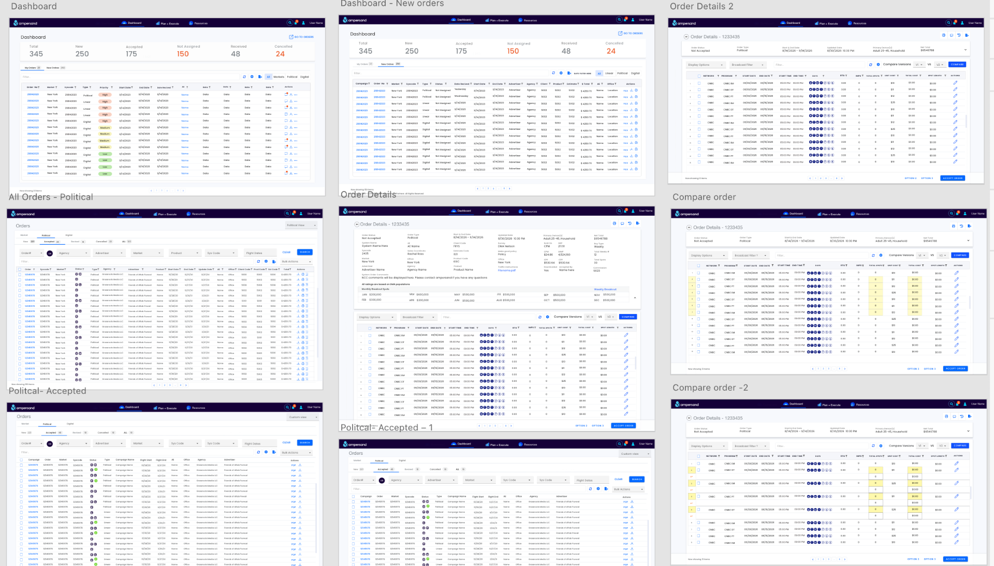The image size is (994, 566).
Task: Click ACCEPT ORDER button in middle Order Details frame
Action: pyautogui.click(x=623, y=425)
